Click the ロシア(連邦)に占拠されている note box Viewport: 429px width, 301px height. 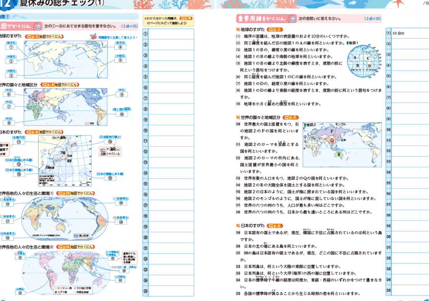(x=110, y=152)
